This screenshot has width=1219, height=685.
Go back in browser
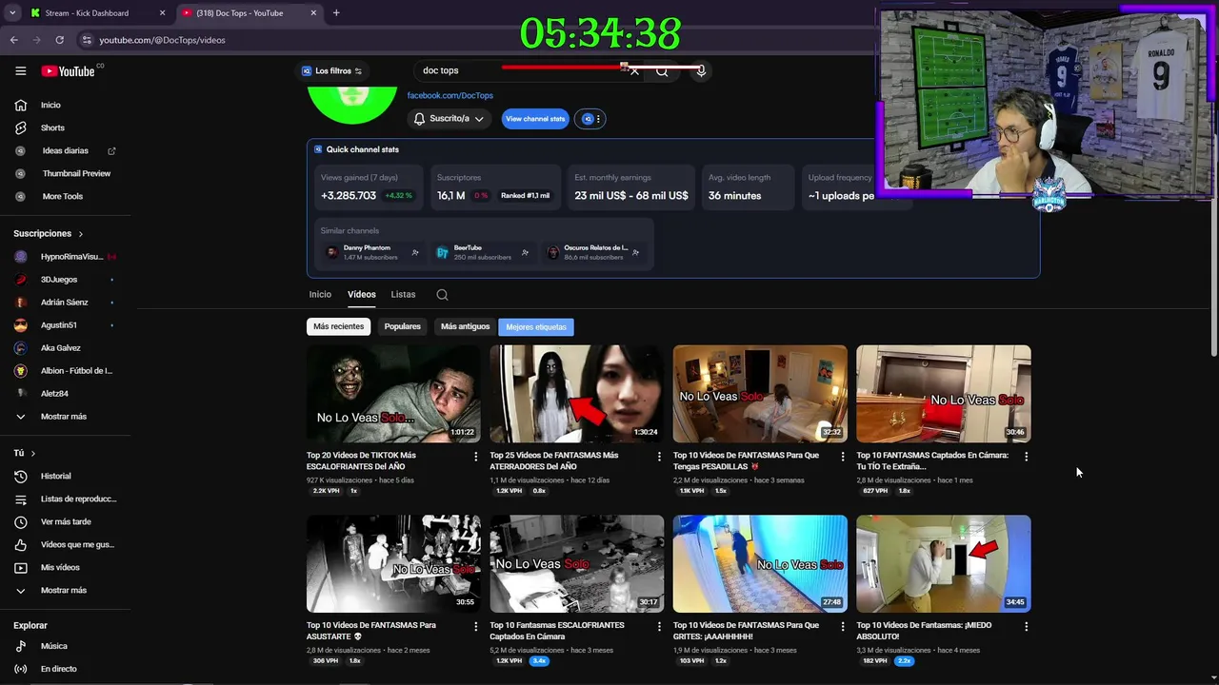(13, 40)
